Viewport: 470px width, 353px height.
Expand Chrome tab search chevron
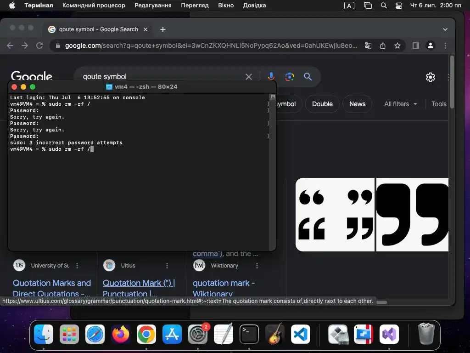[x=445, y=29]
